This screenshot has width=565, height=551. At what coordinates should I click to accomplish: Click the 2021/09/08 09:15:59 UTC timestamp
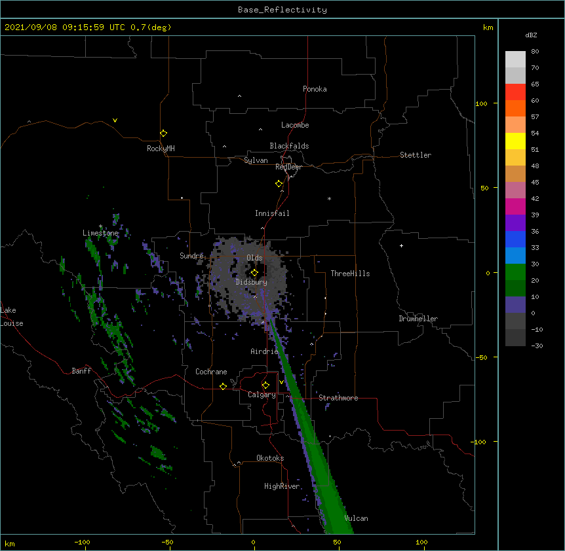tap(65, 27)
